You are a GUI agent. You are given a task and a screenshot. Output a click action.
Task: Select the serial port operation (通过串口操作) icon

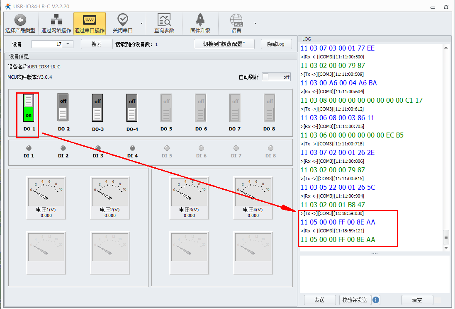[x=89, y=20]
